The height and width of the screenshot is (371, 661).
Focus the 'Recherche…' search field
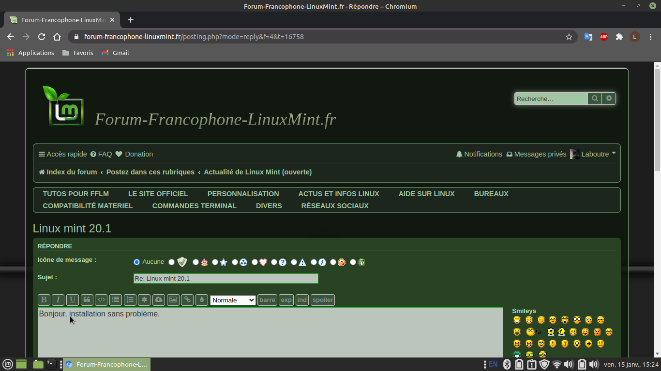[x=551, y=99]
